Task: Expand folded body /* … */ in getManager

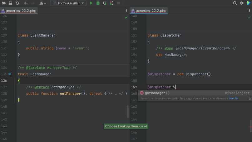Action: tap(116, 94)
